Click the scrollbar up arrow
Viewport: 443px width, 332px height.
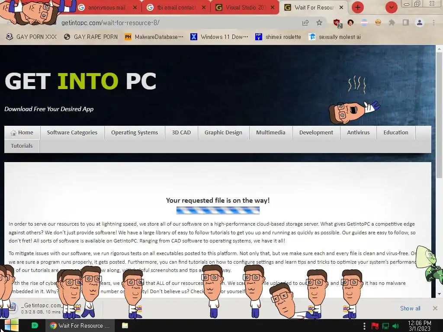(x=439, y=49)
